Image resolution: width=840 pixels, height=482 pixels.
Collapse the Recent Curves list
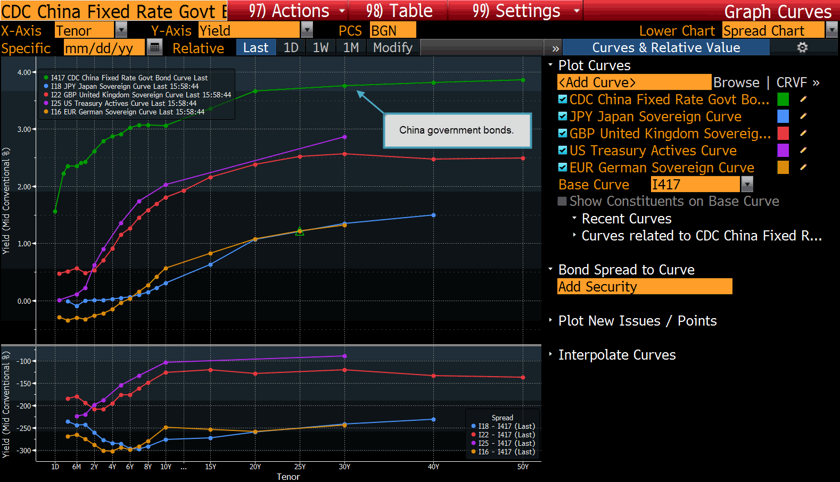pyautogui.click(x=574, y=218)
